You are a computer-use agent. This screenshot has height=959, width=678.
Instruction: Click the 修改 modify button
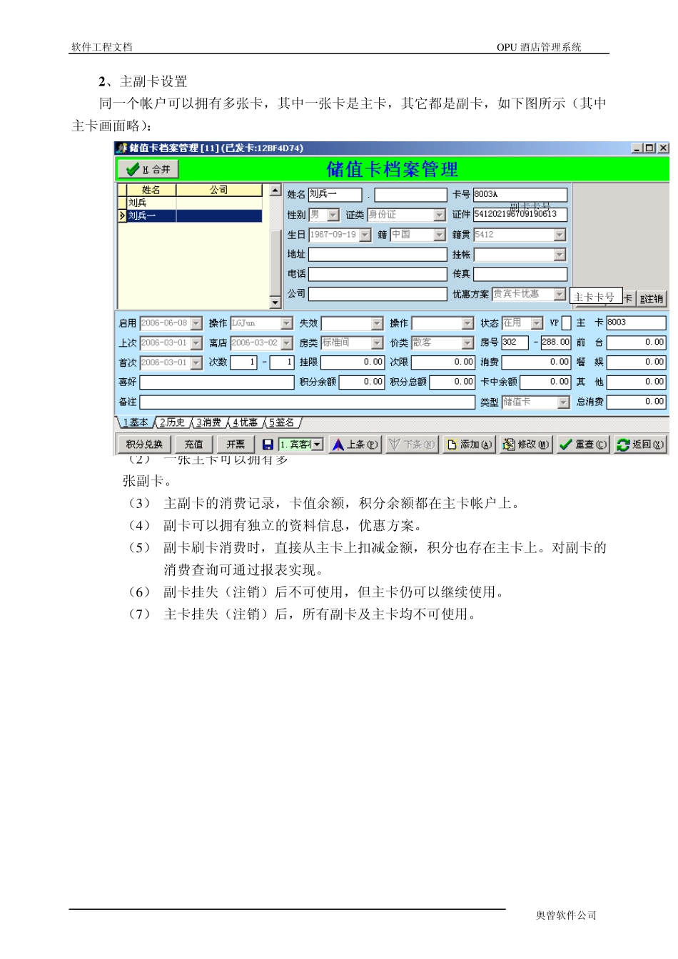coord(527,445)
